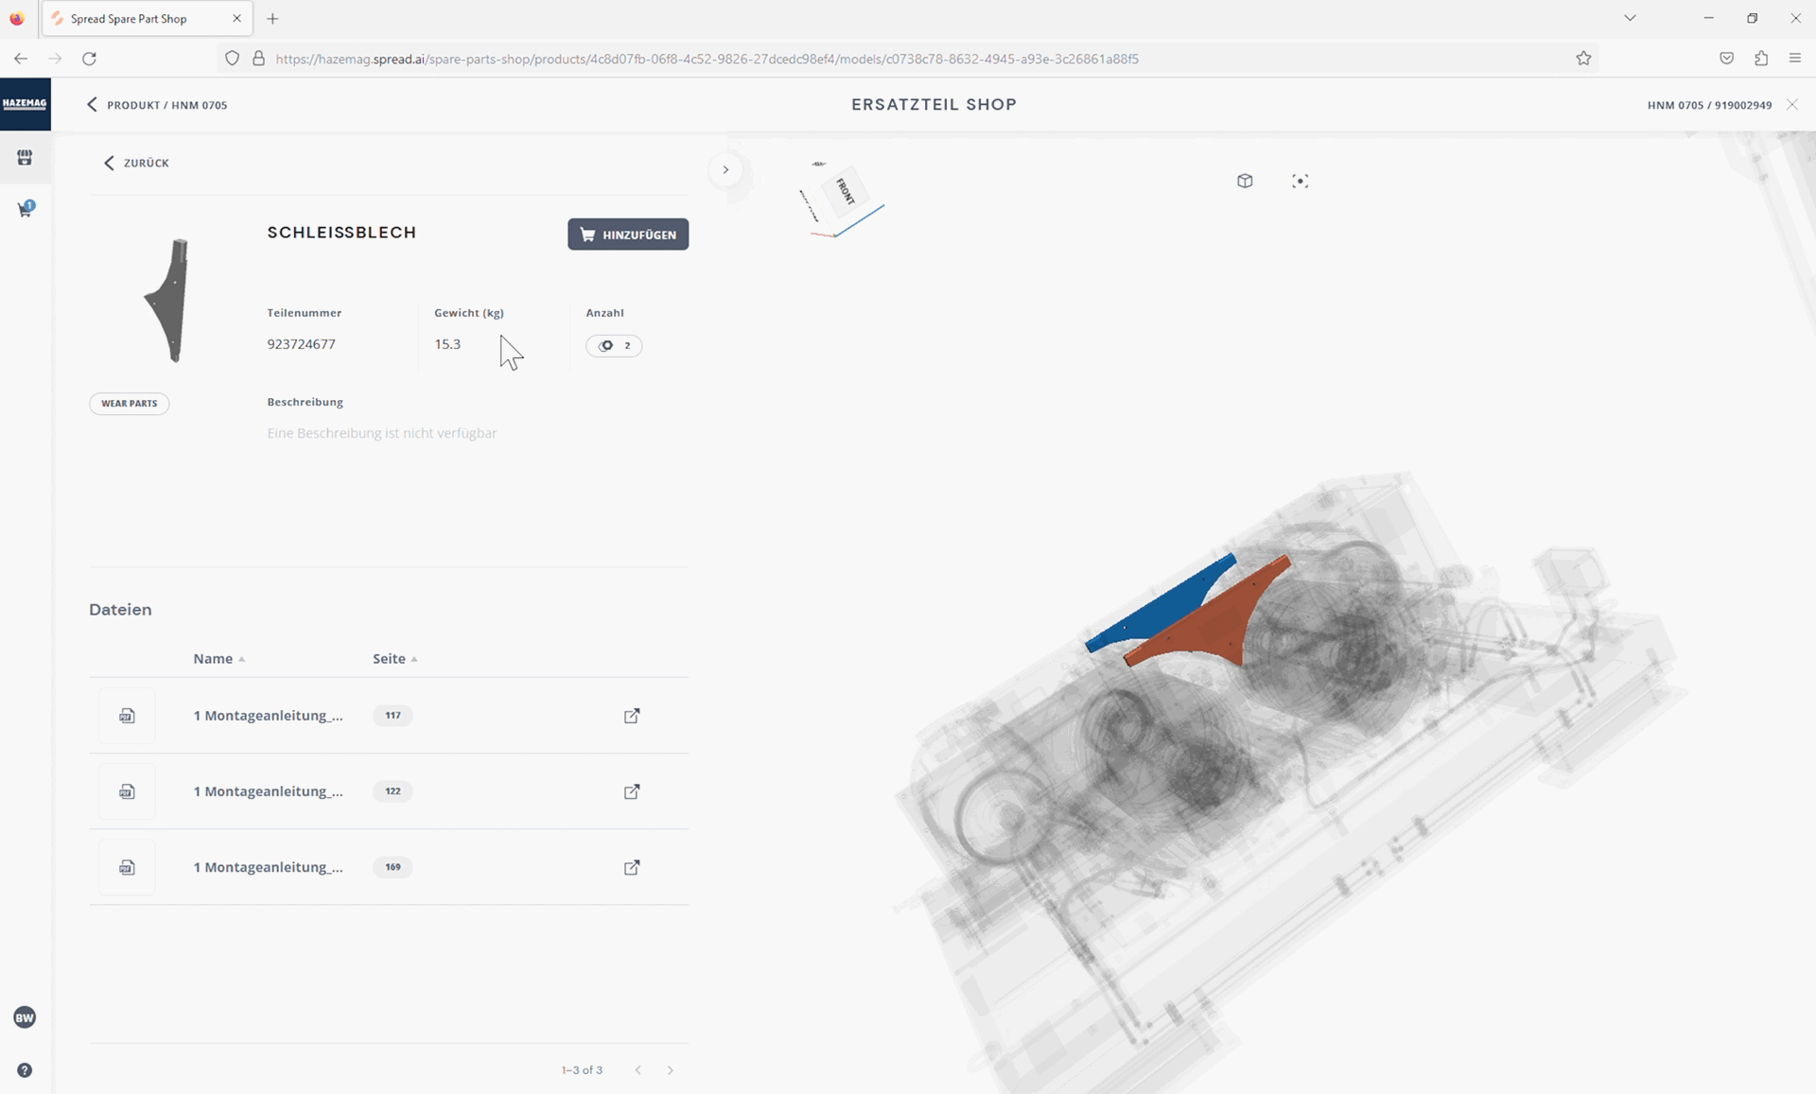The image size is (1816, 1094).
Task: Click the help question mark icon
Action: (25, 1070)
